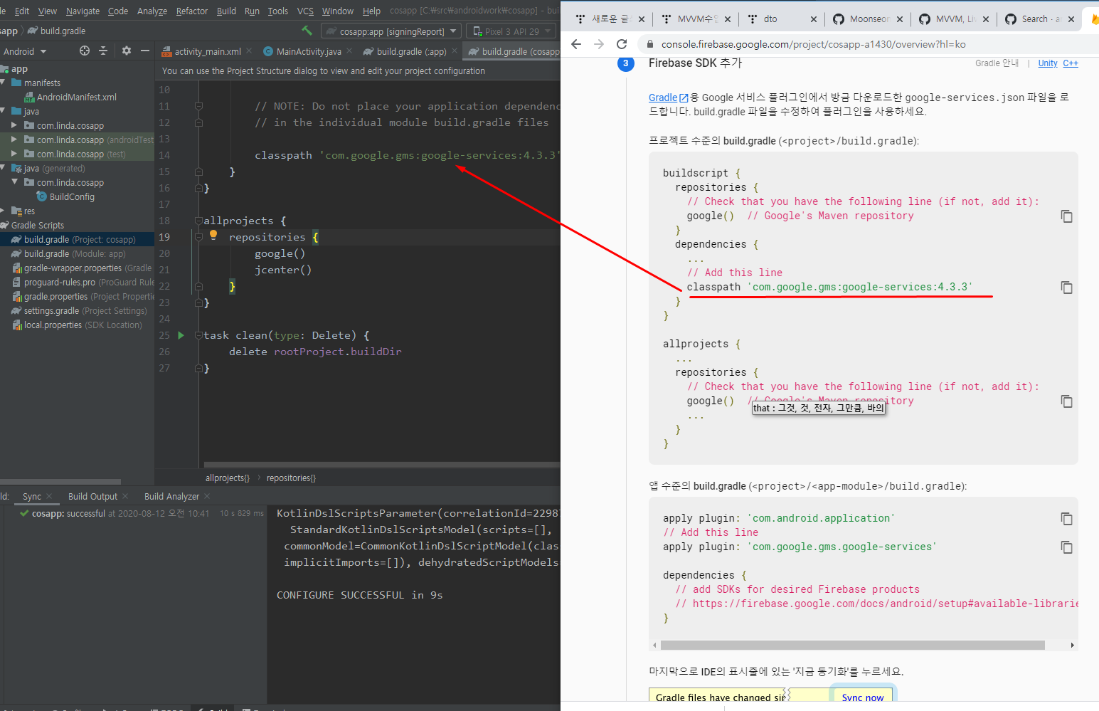Close the Sync tab in the Build panel
This screenshot has width=1099, height=711.
coord(50,496)
